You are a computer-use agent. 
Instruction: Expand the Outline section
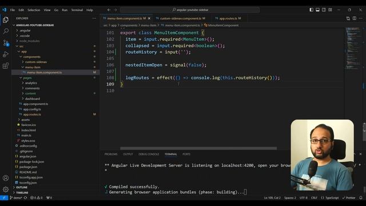pyautogui.click(x=22, y=187)
